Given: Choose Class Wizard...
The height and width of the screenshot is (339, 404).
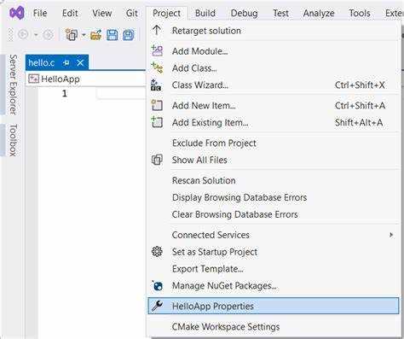Looking at the screenshot, I should (x=274, y=85).
